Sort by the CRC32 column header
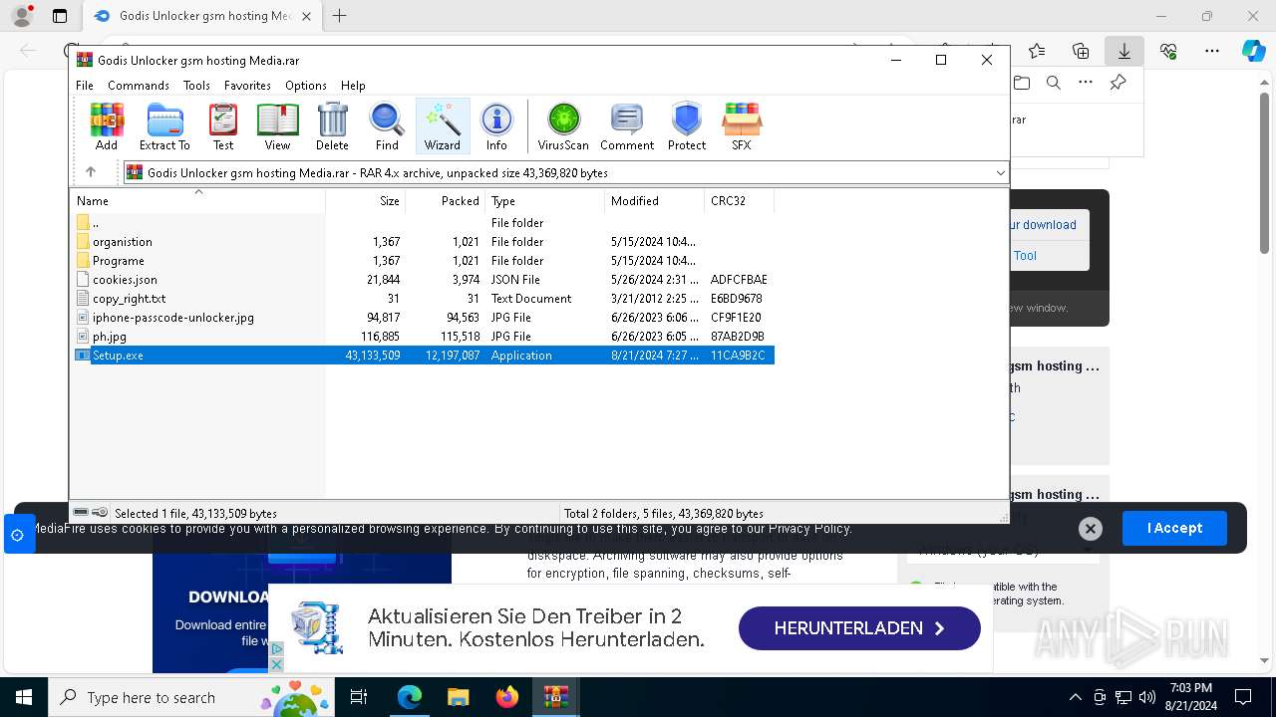The image size is (1276, 717). (739, 201)
